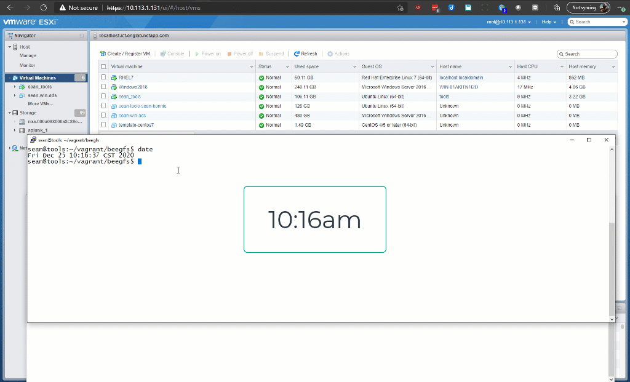Open browser settings ellipsis menu
The image size is (630, 382).
click(621, 7)
